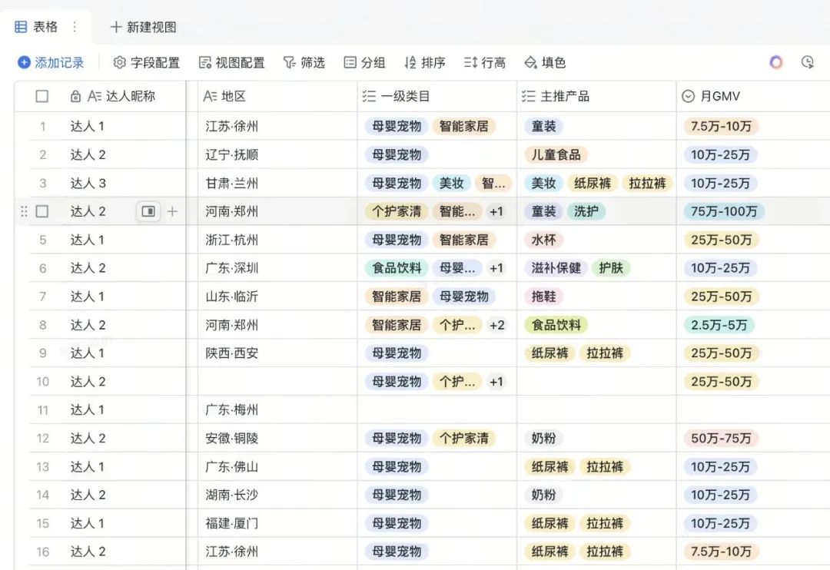
Task: Open the 分组 grouping tool
Action: pyautogui.click(x=364, y=62)
